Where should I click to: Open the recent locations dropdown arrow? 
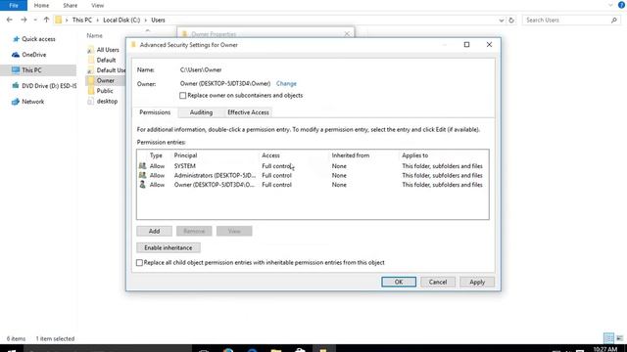(x=35, y=20)
